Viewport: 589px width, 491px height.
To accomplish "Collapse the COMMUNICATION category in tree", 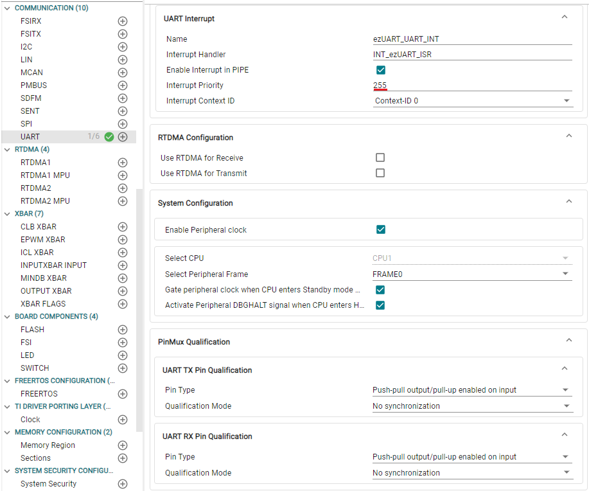I will tap(7, 8).
